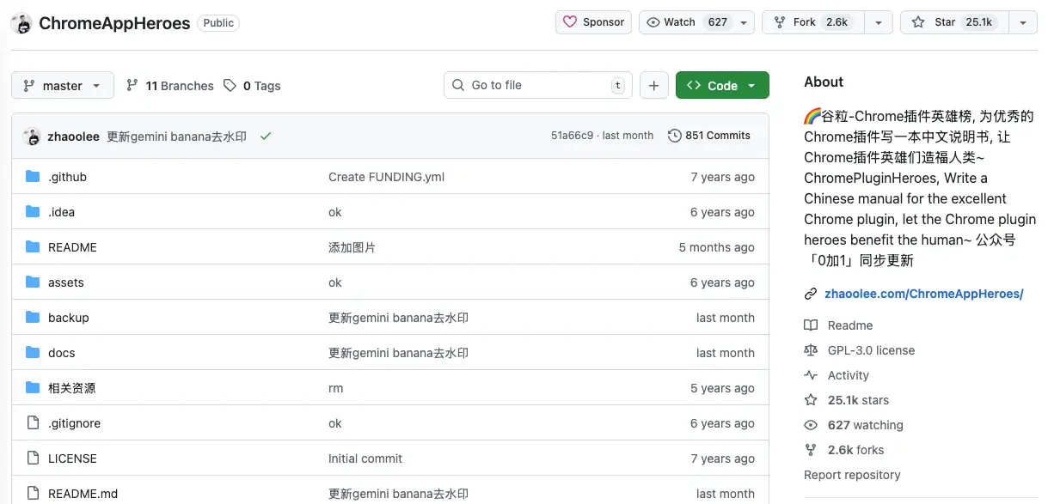This screenshot has width=1048, height=504.
Task: Open commit history via 851 Commits
Action: pyautogui.click(x=709, y=136)
